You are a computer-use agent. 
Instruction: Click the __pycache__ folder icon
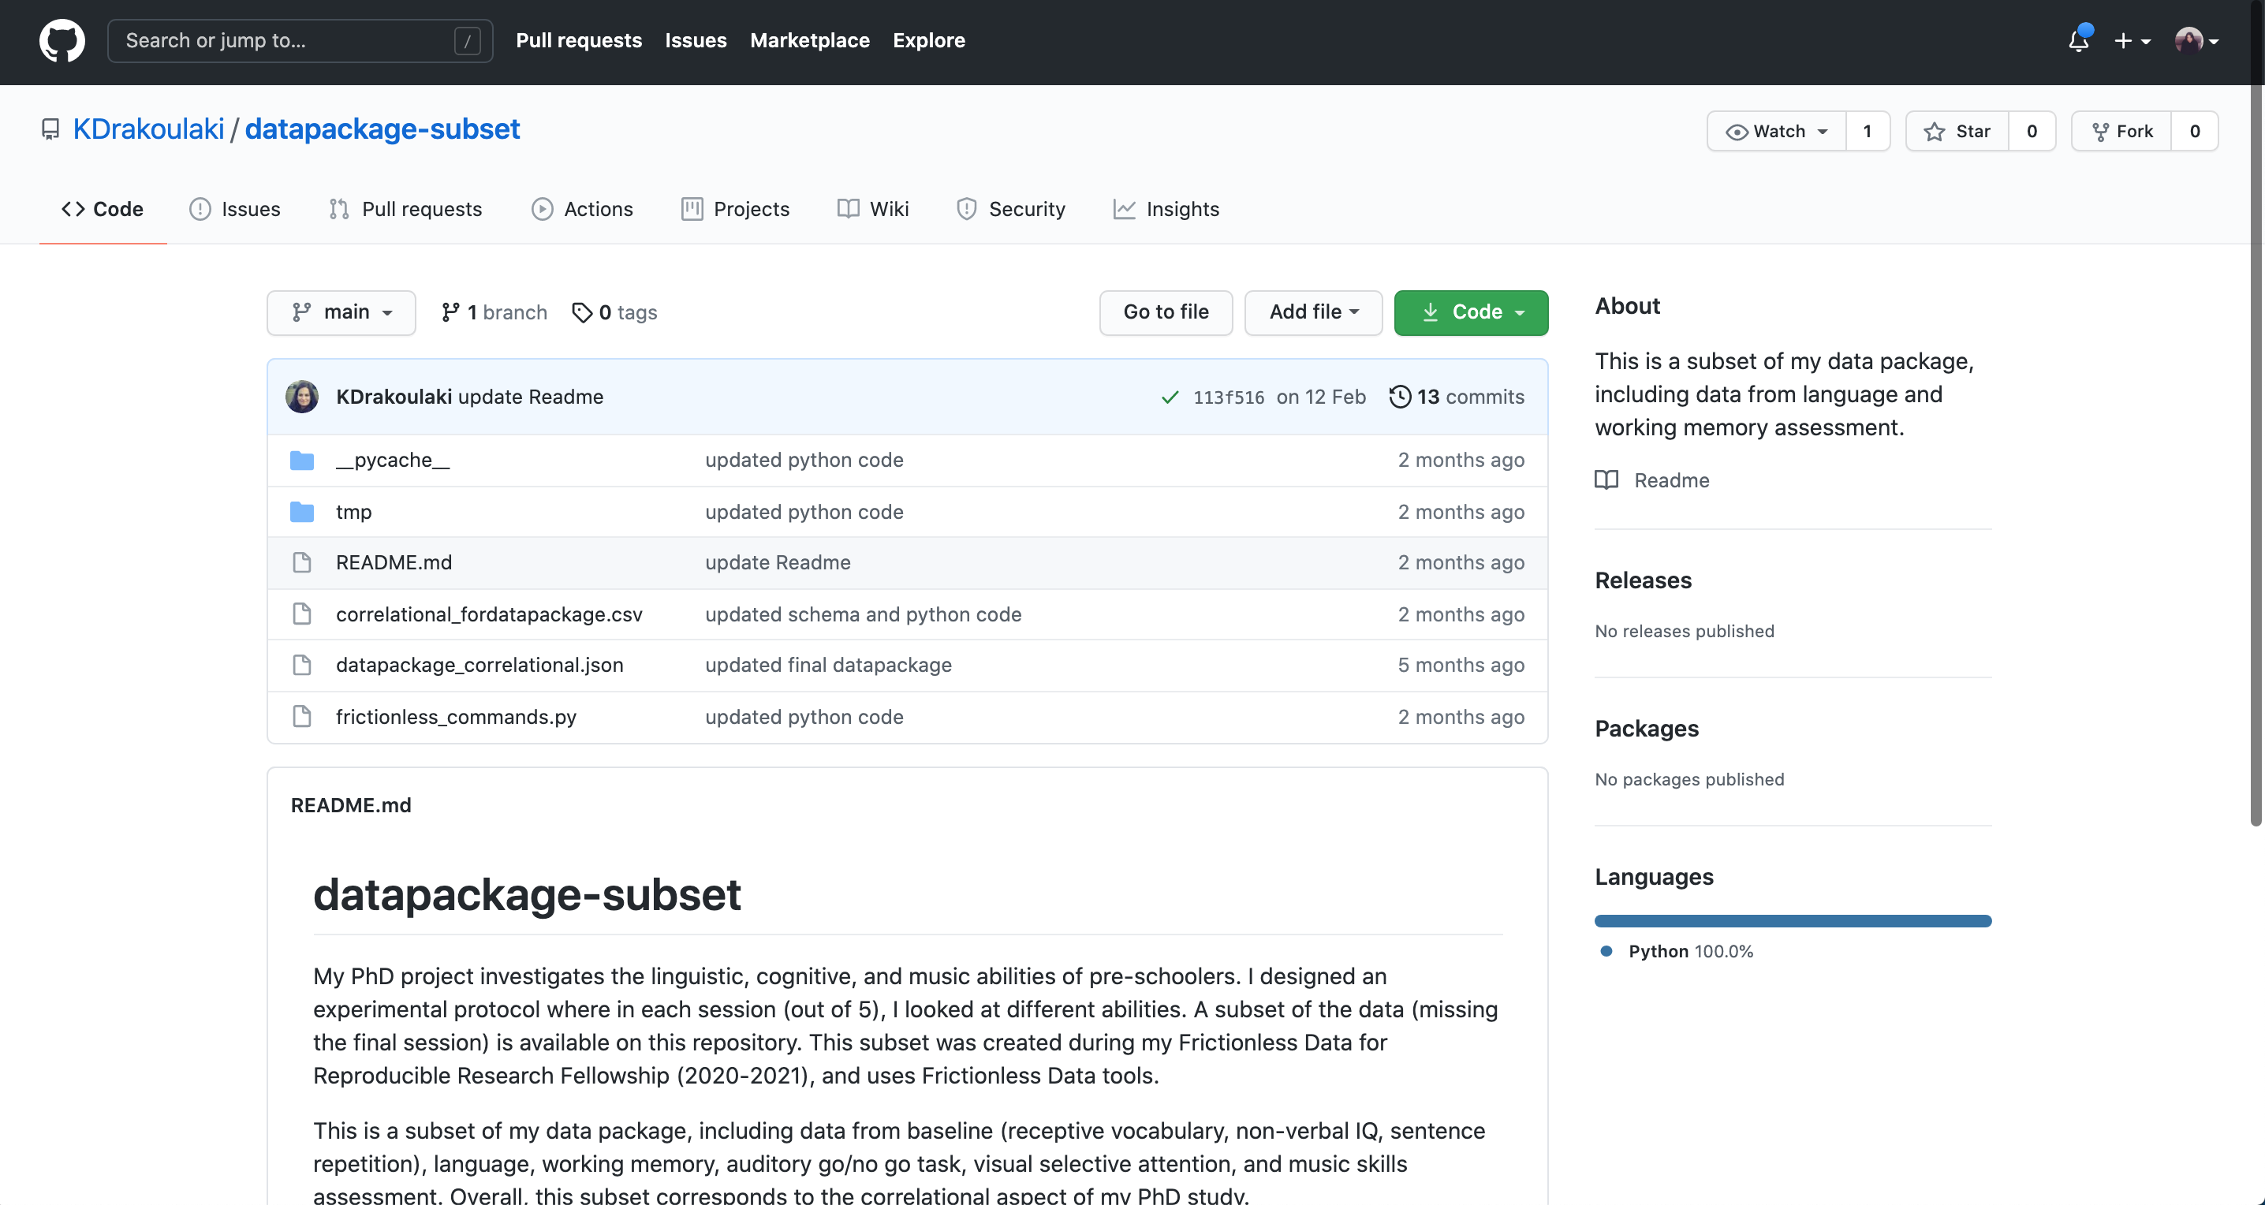(x=301, y=460)
